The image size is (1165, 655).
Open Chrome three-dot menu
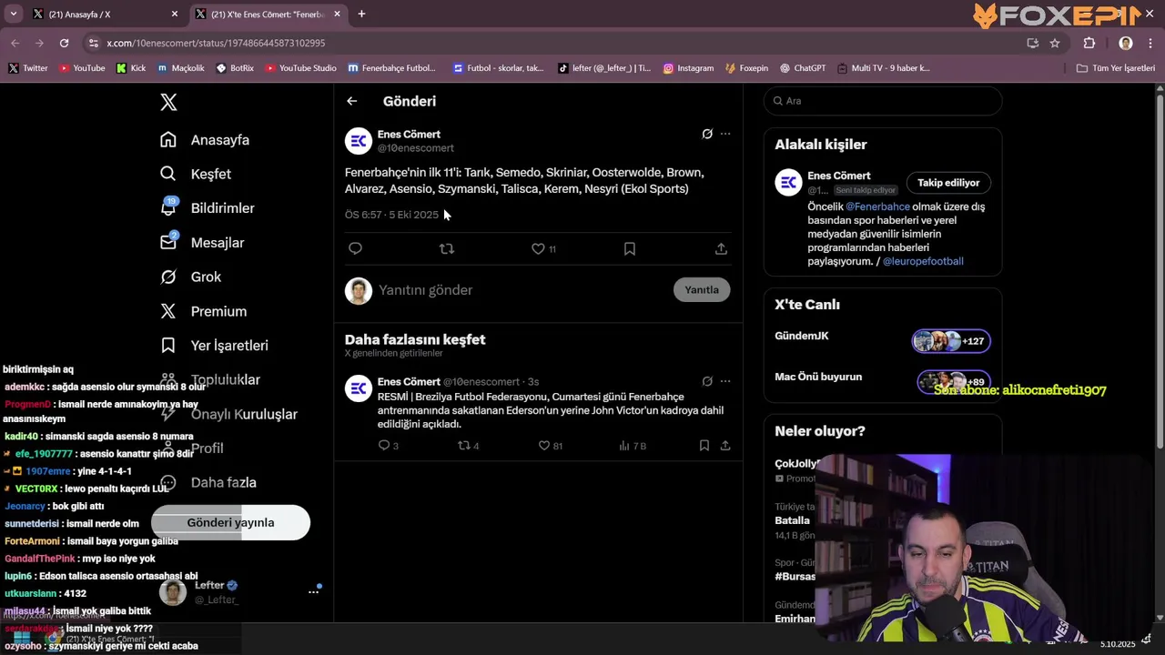[x=1149, y=43]
